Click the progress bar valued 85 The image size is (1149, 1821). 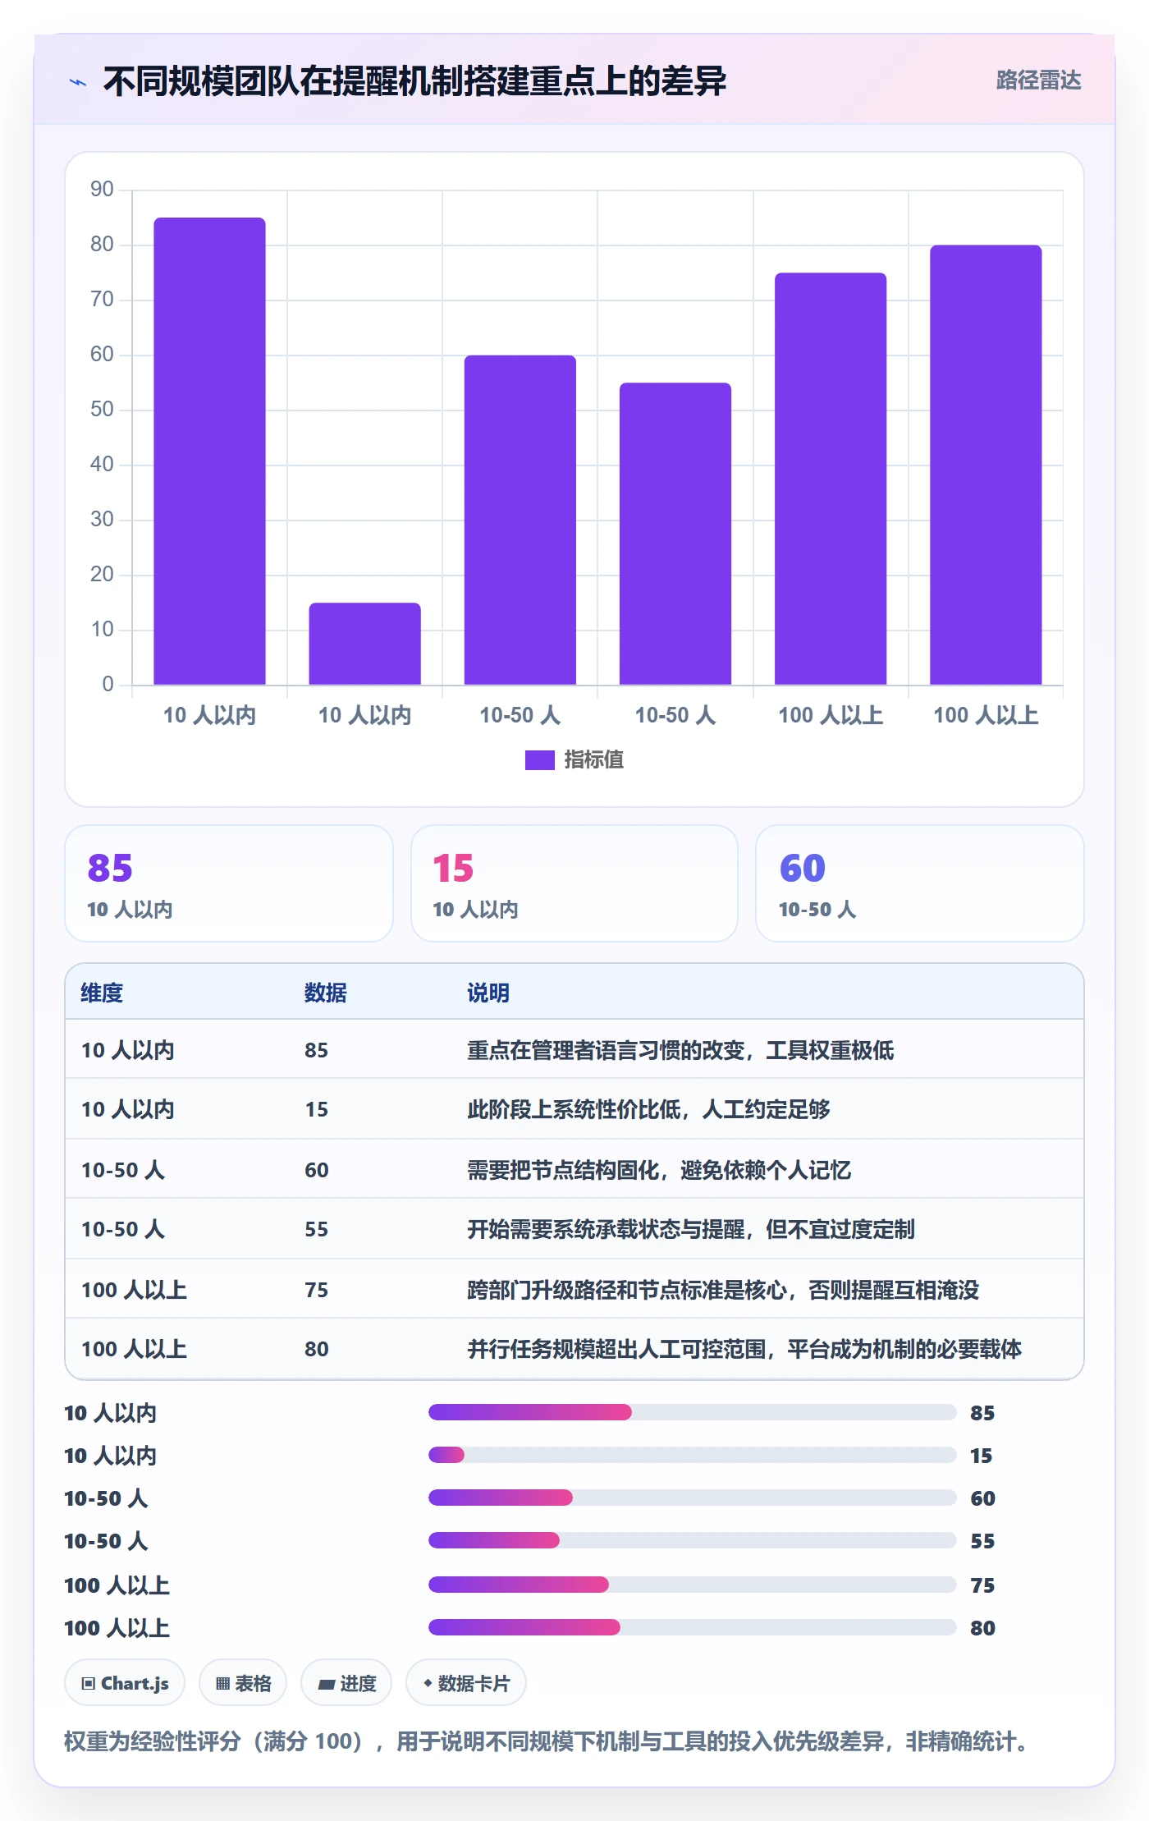pos(693,1412)
